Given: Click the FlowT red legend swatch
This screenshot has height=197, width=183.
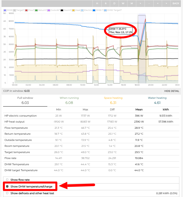Looking at the screenshot, I should 27,10.
